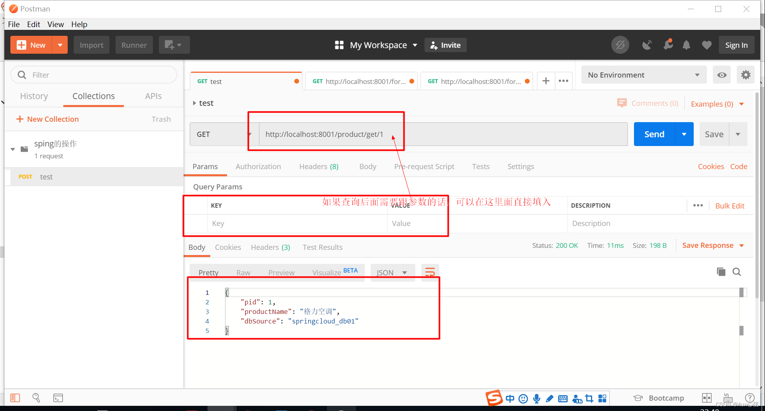The image size is (765, 411).
Task: Click the wrench settings icon with orange dot
Action: (x=668, y=45)
